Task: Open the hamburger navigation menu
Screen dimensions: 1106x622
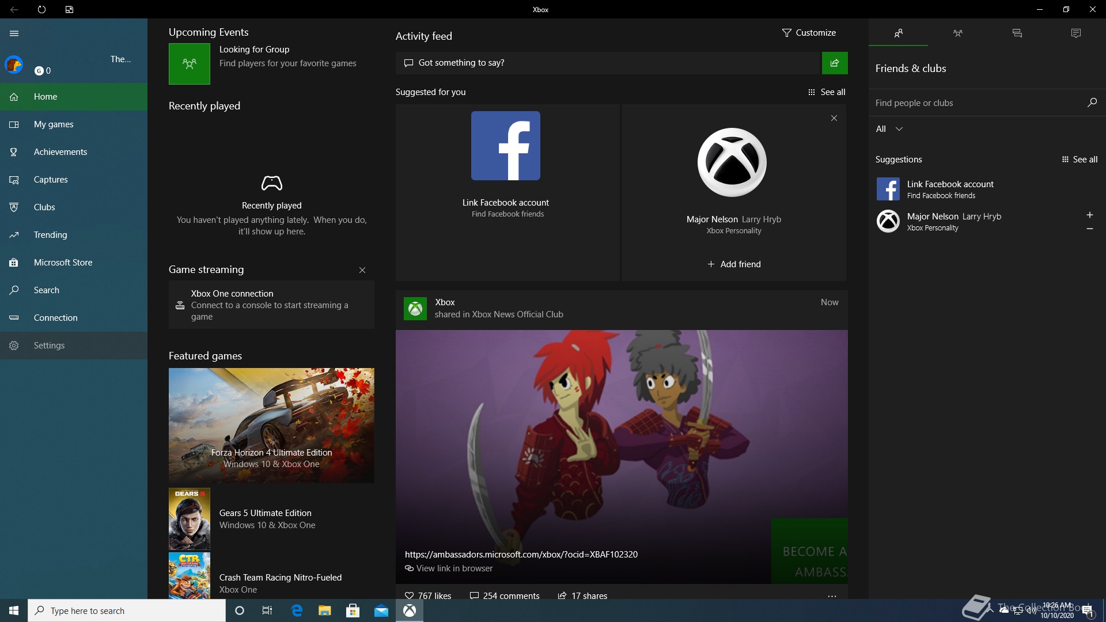Action: click(14, 33)
